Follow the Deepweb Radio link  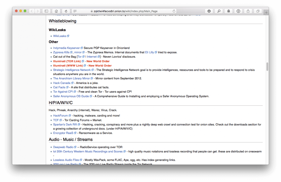pos(63,147)
